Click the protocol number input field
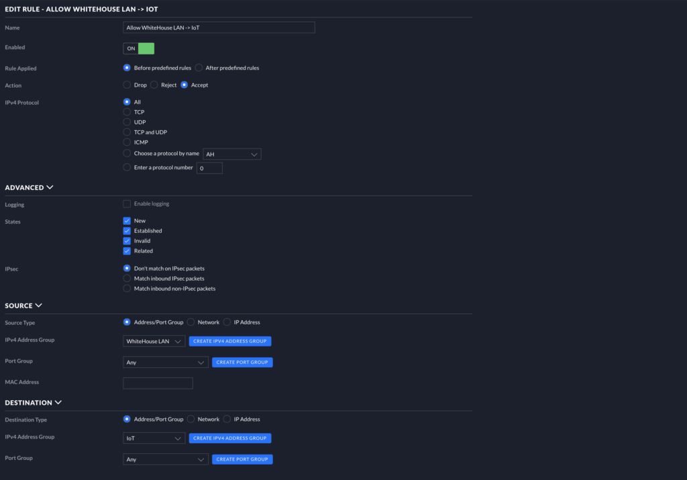 click(x=209, y=168)
